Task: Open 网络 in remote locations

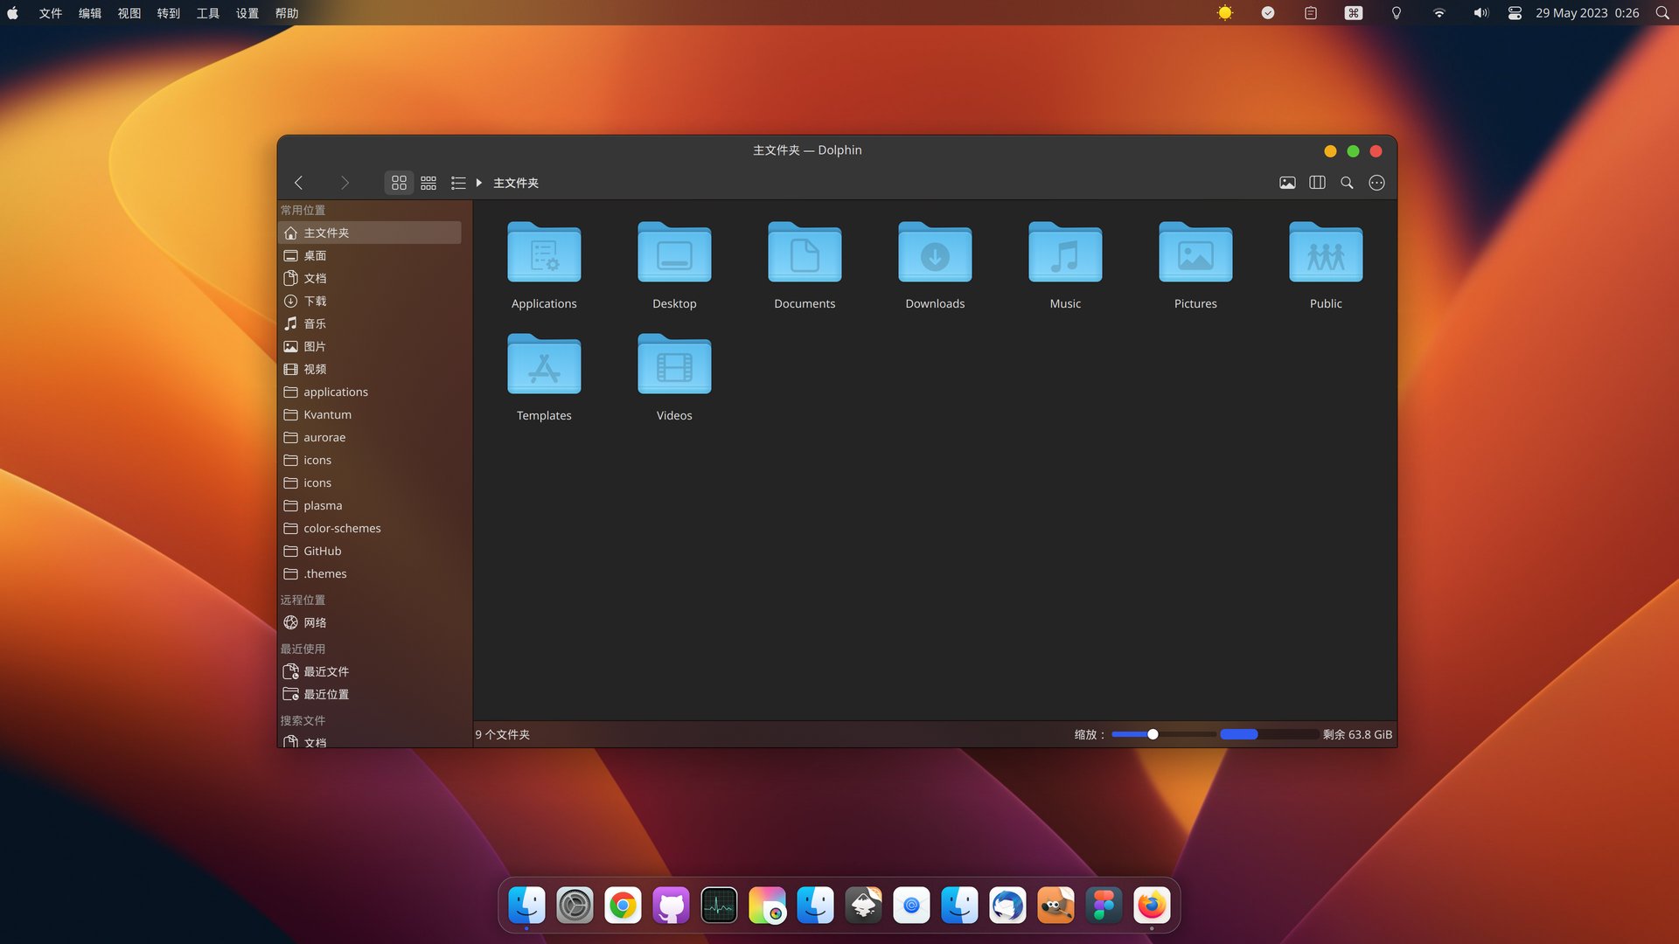Action: pos(315,622)
